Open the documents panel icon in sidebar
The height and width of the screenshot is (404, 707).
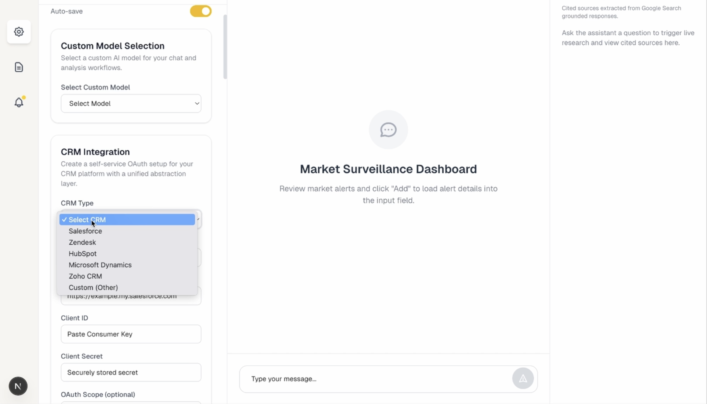click(x=19, y=67)
